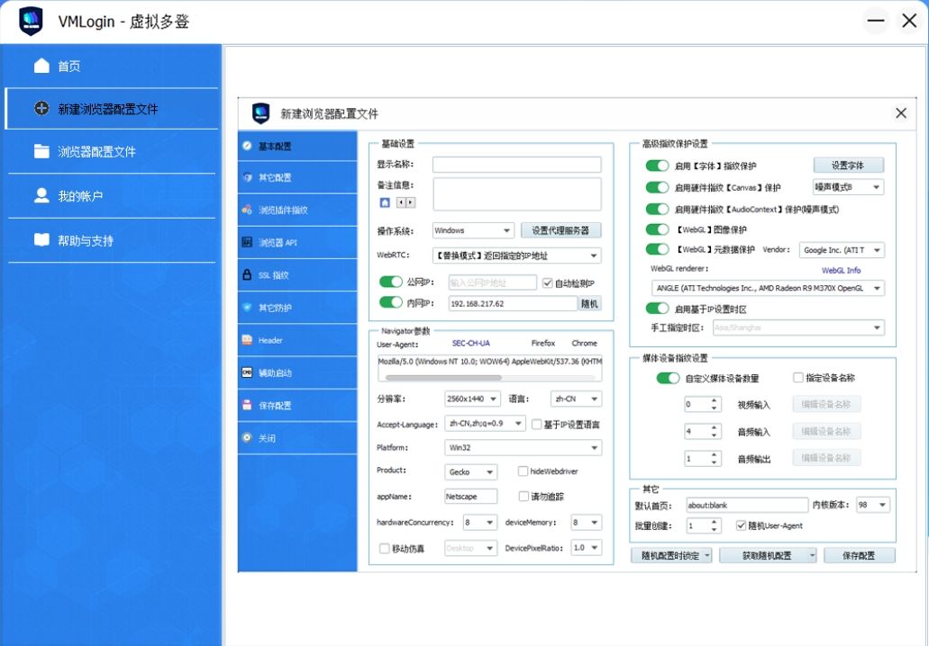Click the home icon in left sidebar
The width and height of the screenshot is (929, 646).
tap(41, 66)
